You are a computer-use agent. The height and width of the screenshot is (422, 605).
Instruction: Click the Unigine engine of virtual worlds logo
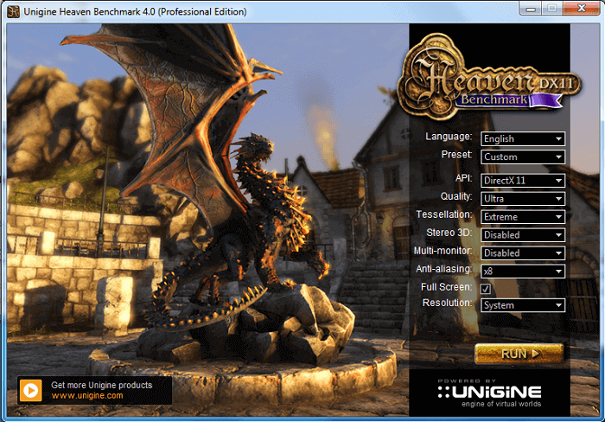(x=489, y=393)
